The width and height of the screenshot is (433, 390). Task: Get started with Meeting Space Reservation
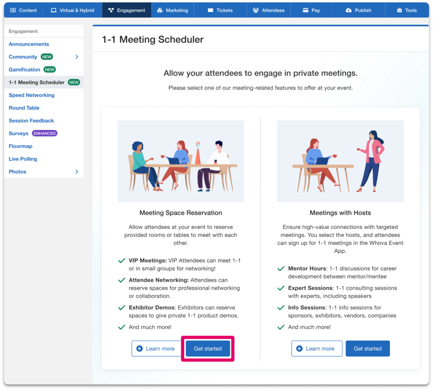click(208, 348)
